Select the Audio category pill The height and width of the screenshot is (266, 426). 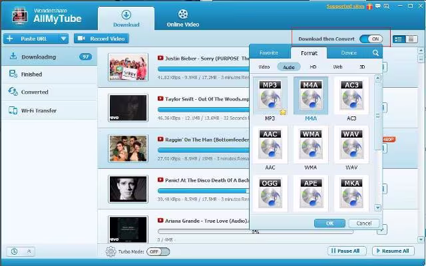click(x=289, y=67)
